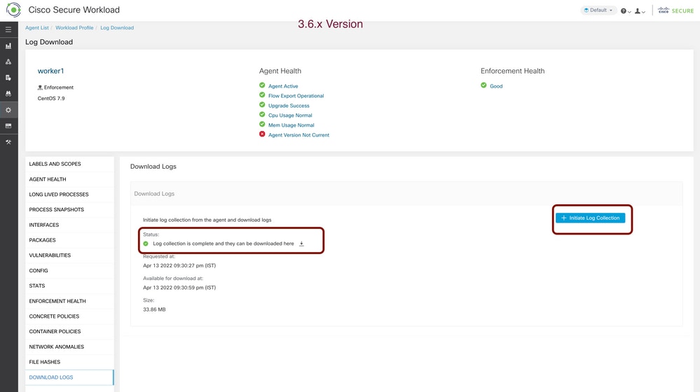Click Mem Usage Normal status link
The width and height of the screenshot is (700, 392).
point(291,125)
